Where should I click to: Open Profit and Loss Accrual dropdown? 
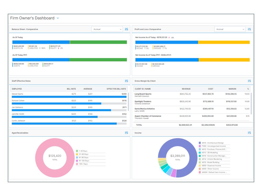(x=230, y=29)
